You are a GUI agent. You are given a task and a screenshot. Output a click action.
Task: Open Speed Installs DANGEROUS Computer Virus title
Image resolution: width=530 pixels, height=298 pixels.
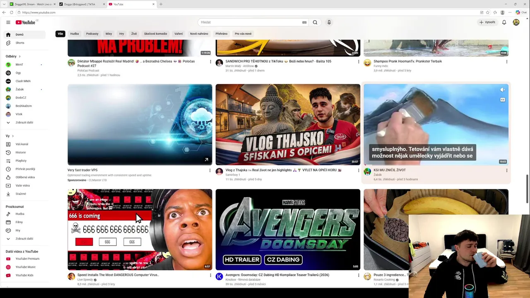(118, 275)
